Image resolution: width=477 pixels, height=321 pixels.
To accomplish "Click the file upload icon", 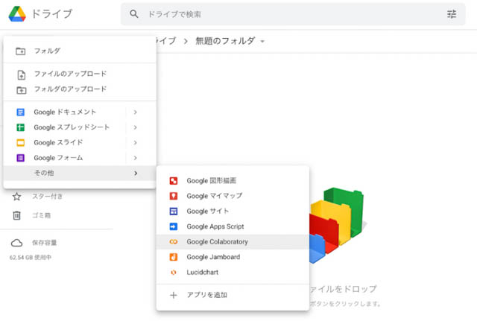I will [x=22, y=74].
